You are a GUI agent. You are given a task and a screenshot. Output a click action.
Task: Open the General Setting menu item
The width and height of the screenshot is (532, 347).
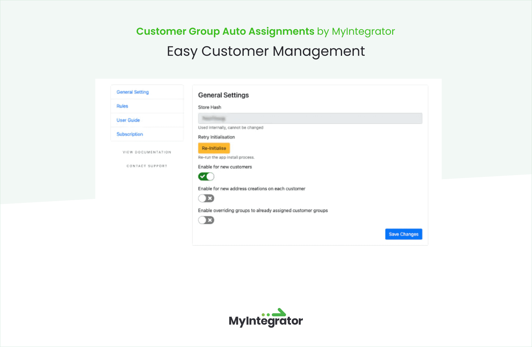point(147,92)
